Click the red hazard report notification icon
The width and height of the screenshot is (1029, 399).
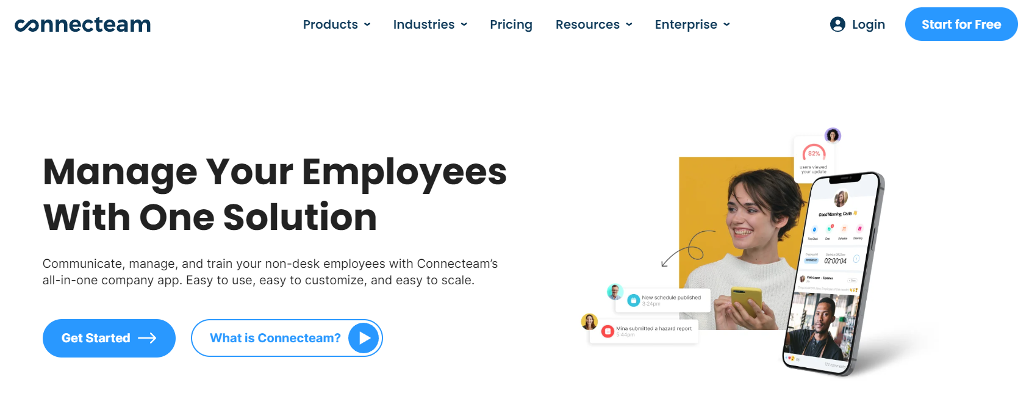click(x=608, y=331)
